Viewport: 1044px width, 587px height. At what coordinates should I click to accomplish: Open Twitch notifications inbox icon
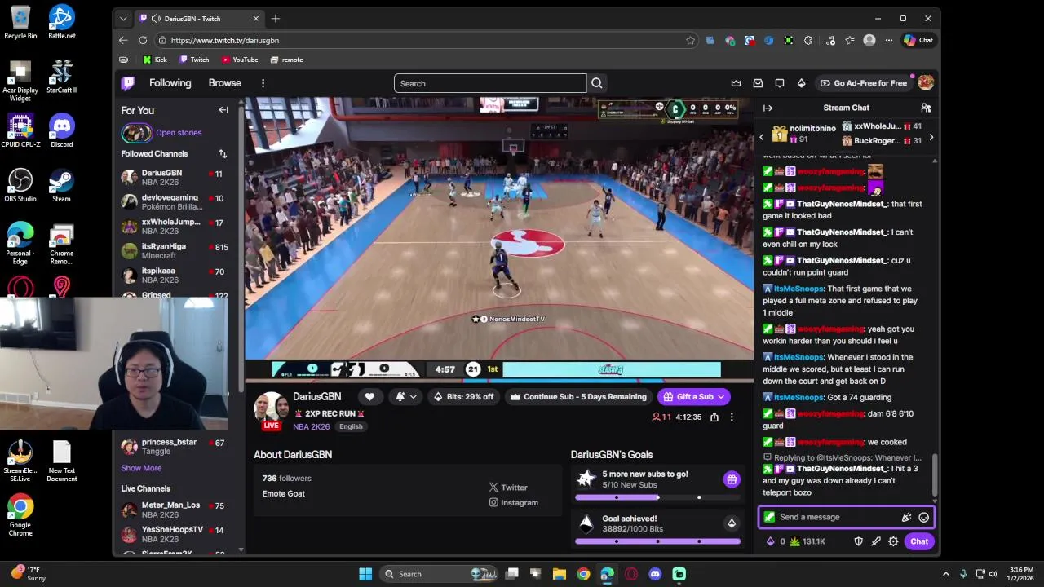[x=758, y=83]
